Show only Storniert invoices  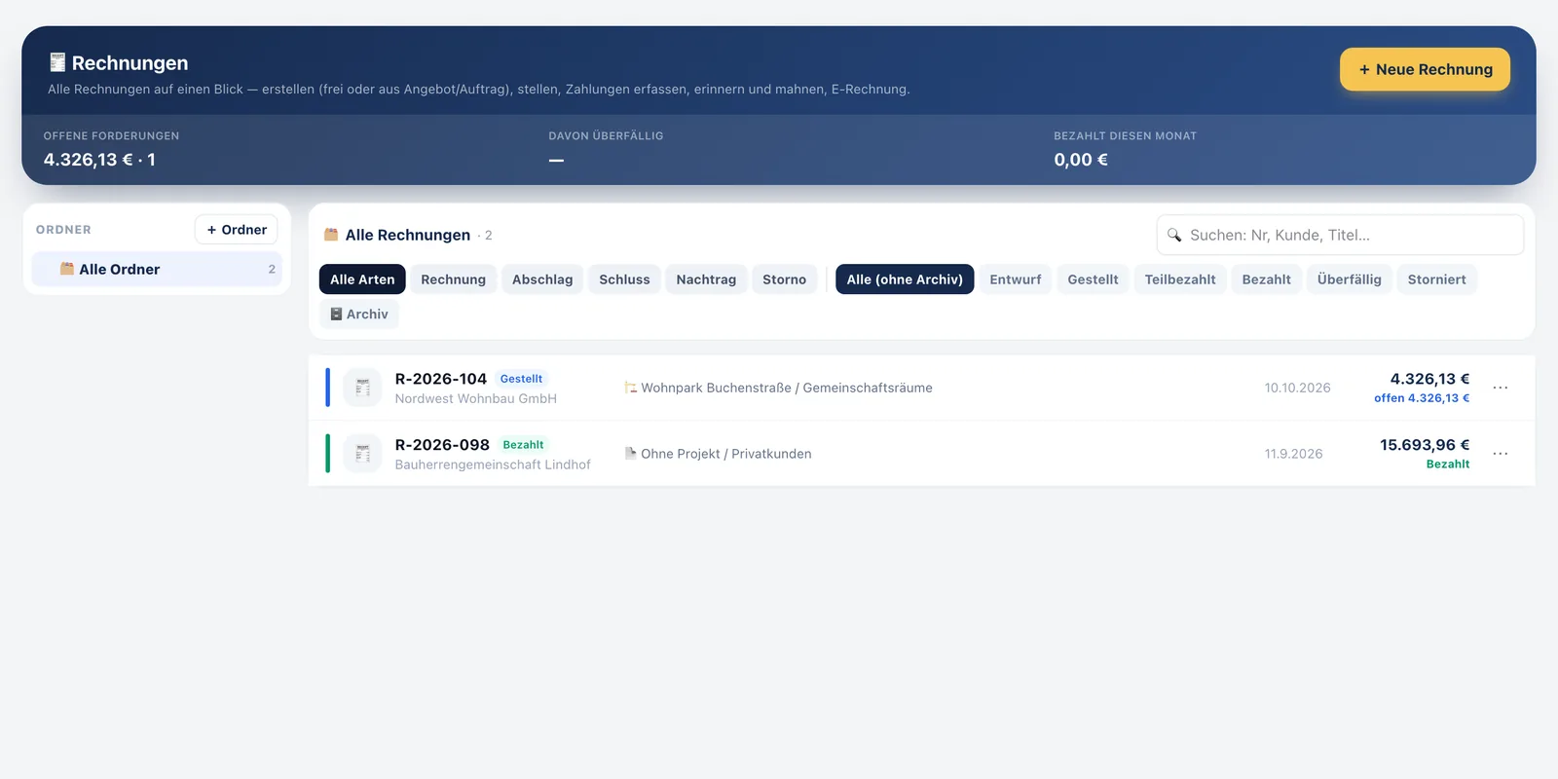click(x=1436, y=279)
